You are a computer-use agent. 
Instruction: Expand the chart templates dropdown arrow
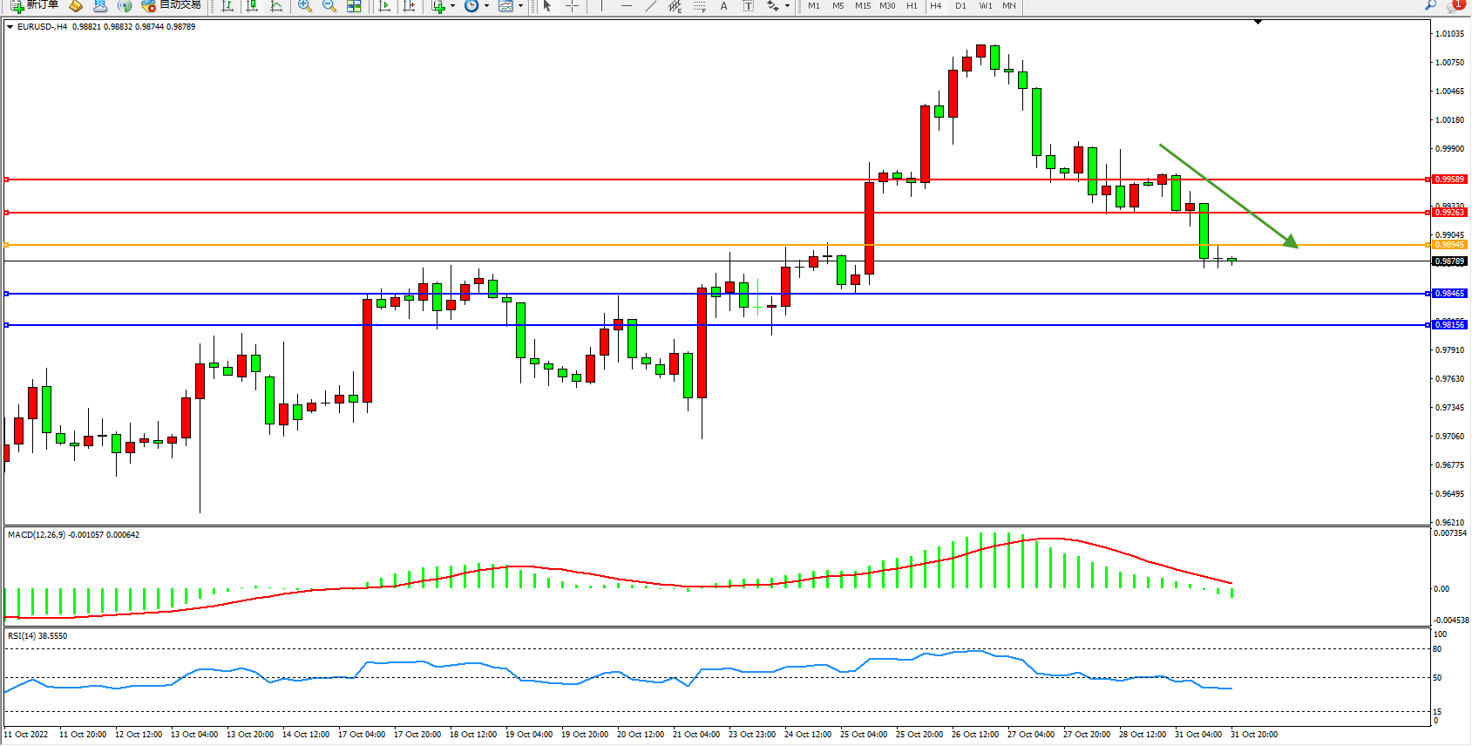coord(520,6)
